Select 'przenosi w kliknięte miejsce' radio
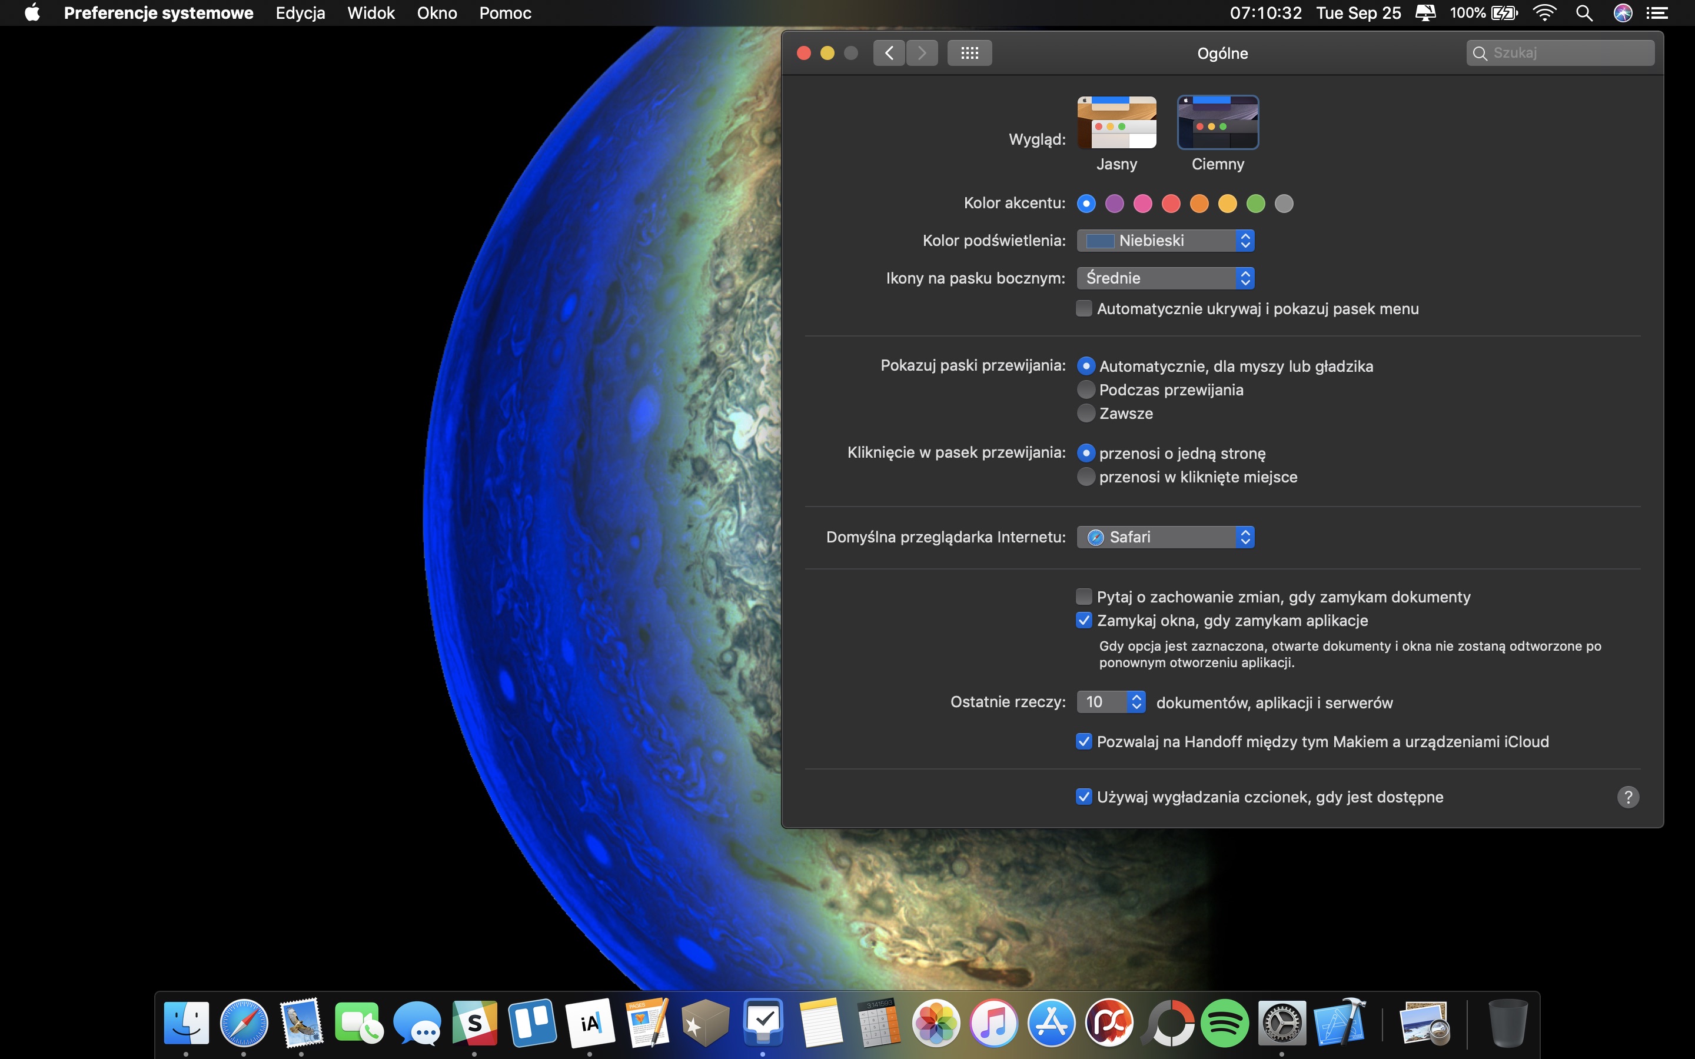The width and height of the screenshot is (1695, 1059). pyautogui.click(x=1086, y=477)
